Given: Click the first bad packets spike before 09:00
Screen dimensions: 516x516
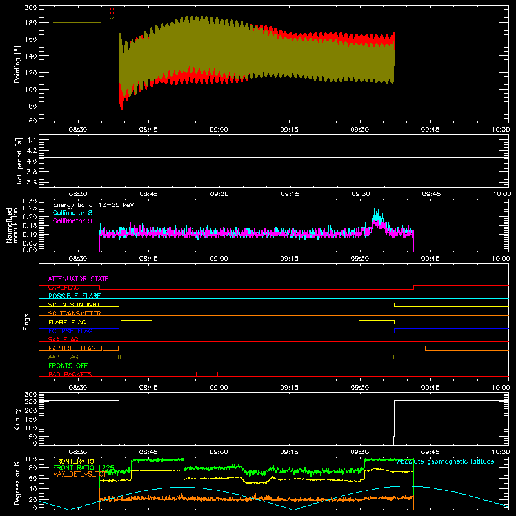Looking at the screenshot, I should [x=197, y=374].
